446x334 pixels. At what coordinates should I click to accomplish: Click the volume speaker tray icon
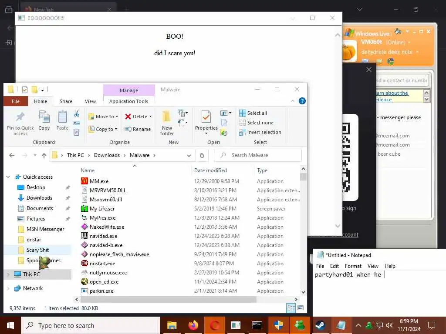(x=389, y=325)
